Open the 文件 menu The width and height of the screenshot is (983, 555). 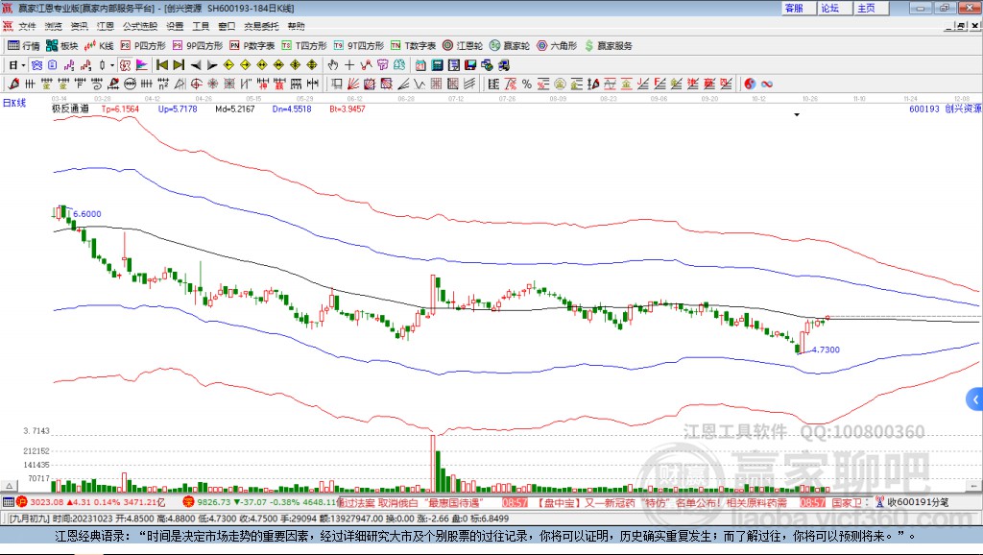click(27, 26)
